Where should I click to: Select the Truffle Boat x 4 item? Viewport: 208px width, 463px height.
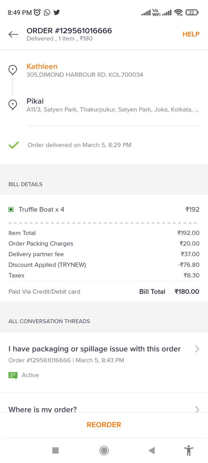(x=42, y=210)
